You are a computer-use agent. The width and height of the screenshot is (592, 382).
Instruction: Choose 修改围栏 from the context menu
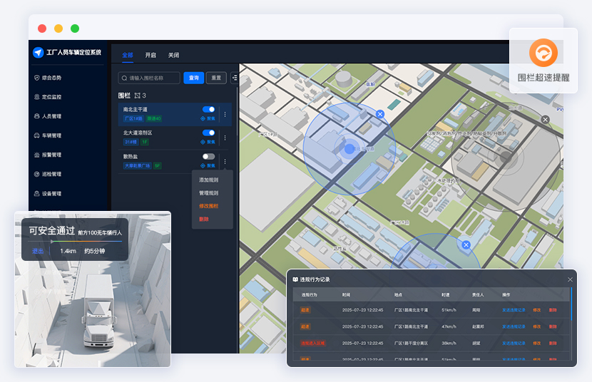tap(208, 206)
